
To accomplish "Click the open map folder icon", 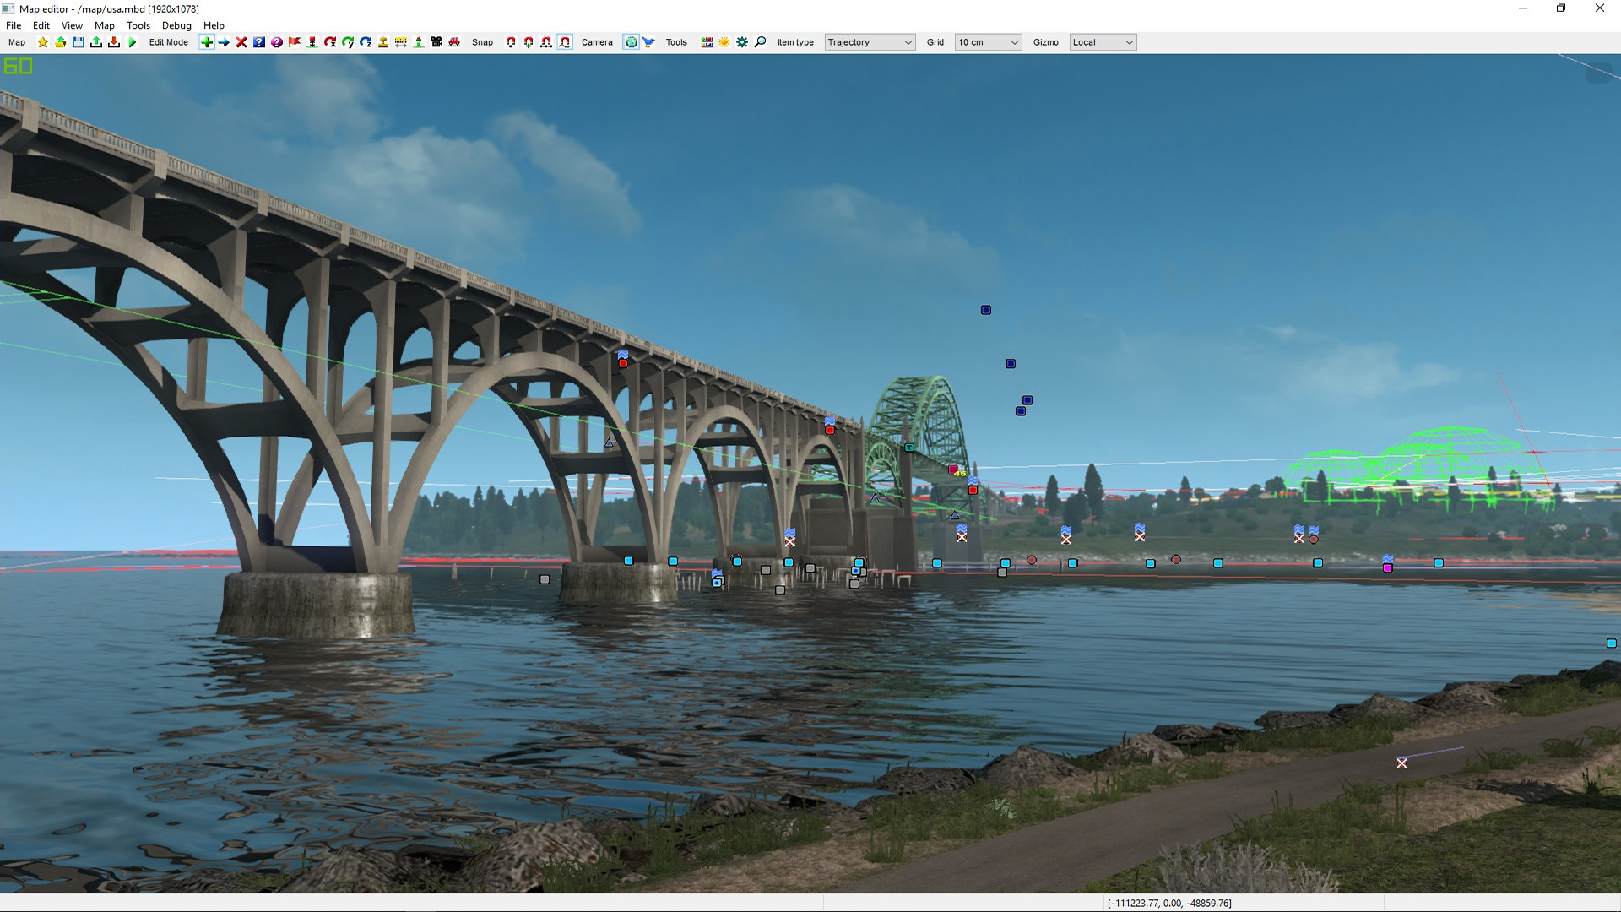I will coord(61,42).
